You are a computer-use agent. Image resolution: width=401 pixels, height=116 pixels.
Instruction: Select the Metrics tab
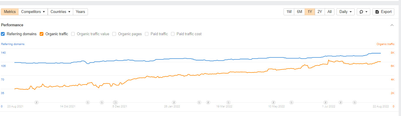pyautogui.click(x=10, y=12)
